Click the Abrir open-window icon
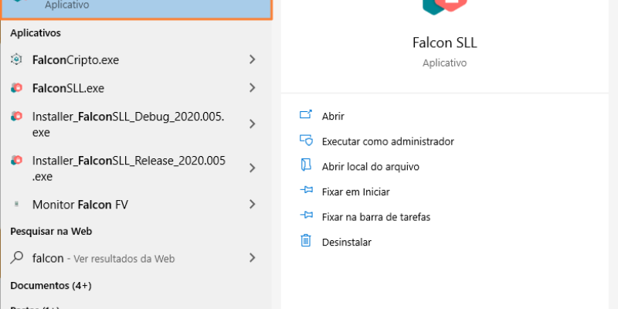The width and height of the screenshot is (618, 309). tap(306, 114)
